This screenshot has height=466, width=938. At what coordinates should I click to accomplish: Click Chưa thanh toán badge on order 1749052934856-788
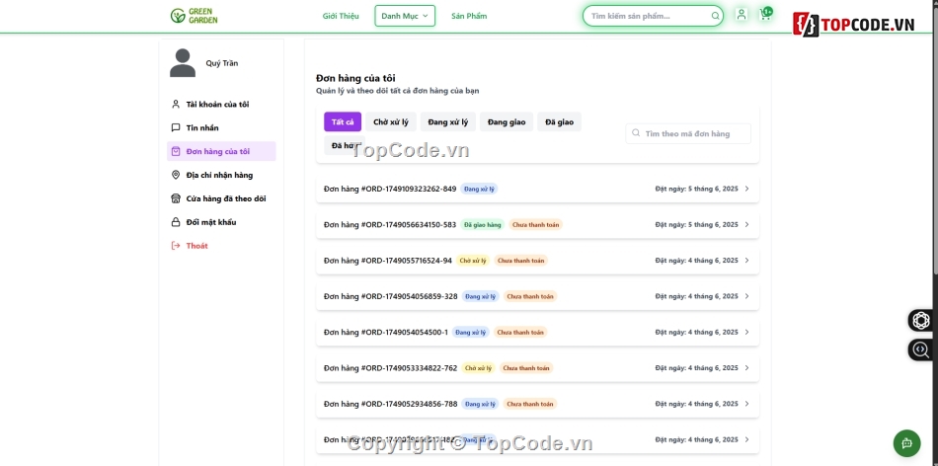point(530,404)
